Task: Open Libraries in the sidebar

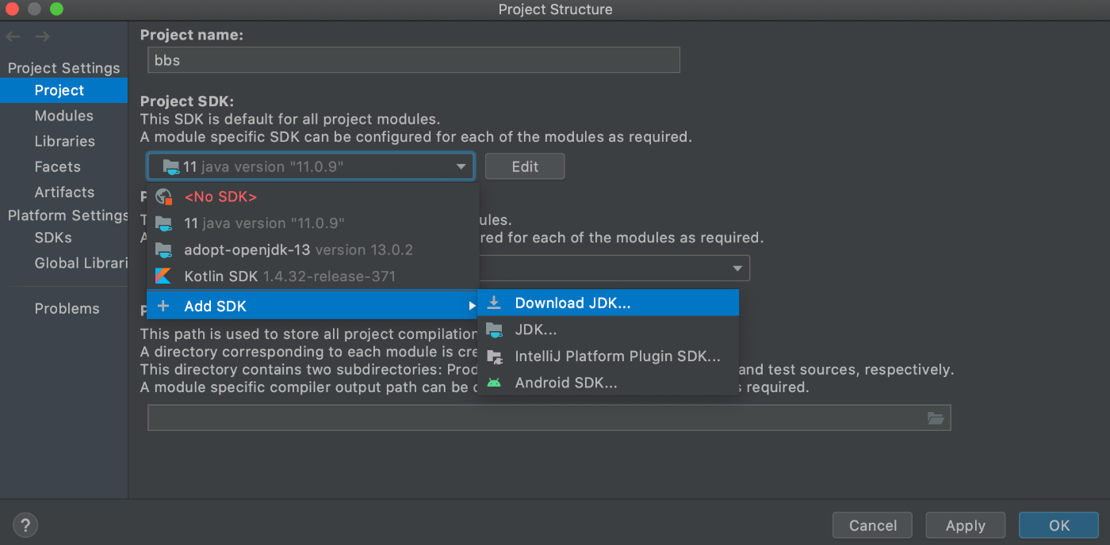Action: pos(63,141)
